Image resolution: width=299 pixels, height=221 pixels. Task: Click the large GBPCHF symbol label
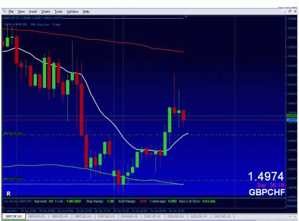pyautogui.click(x=267, y=192)
